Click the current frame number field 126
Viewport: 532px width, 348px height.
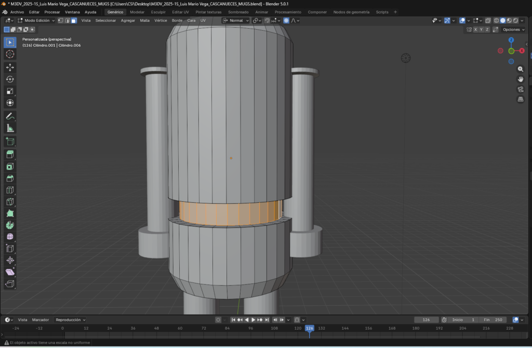tap(427, 320)
